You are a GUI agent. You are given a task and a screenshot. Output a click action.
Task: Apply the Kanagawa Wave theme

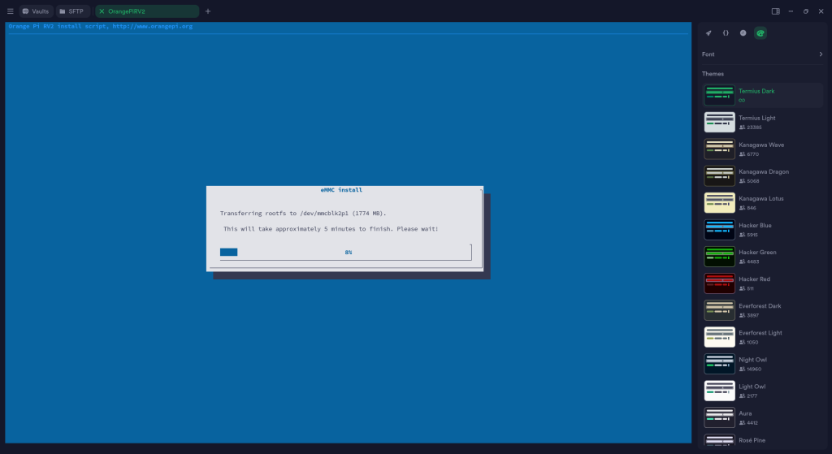(x=762, y=149)
